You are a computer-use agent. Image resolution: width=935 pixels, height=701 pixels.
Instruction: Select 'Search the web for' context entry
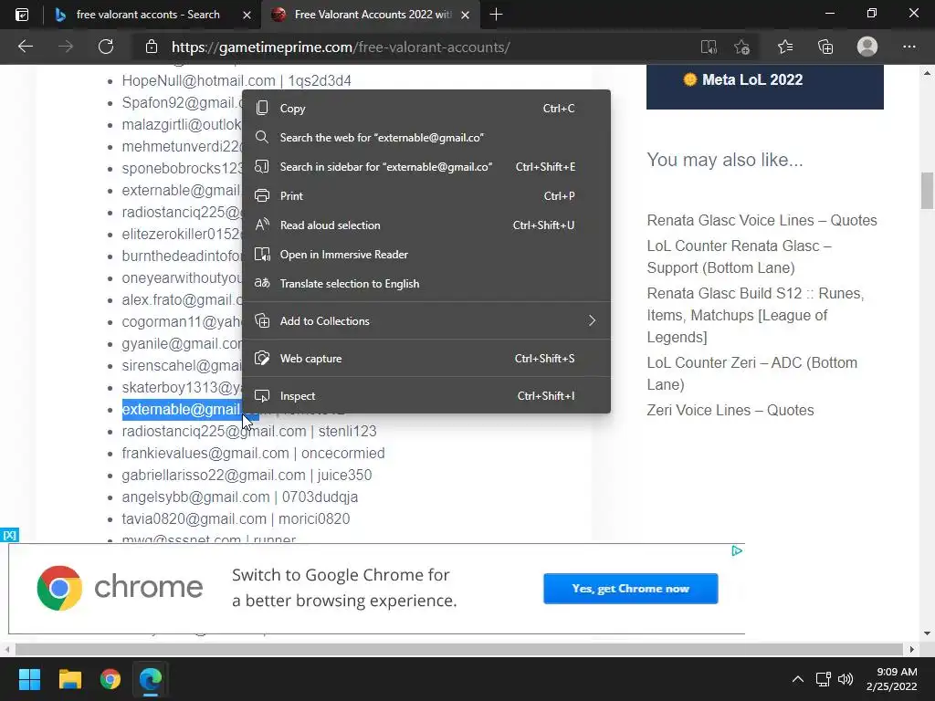[426, 138]
